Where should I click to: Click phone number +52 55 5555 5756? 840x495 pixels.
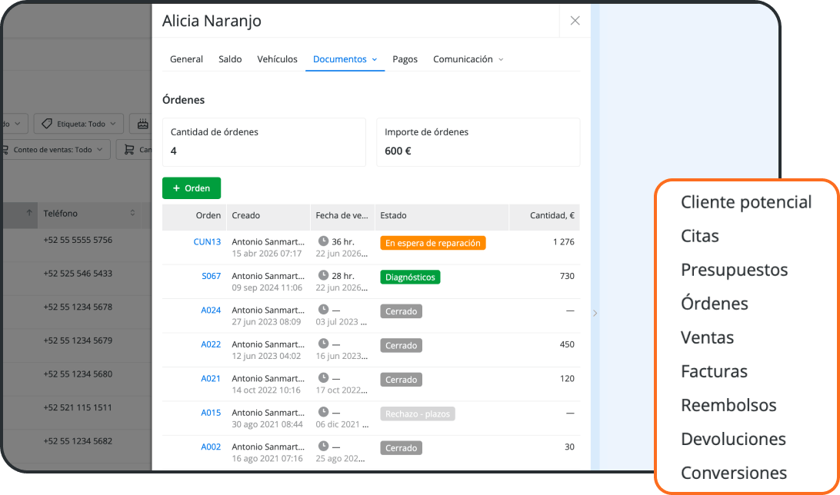78,241
